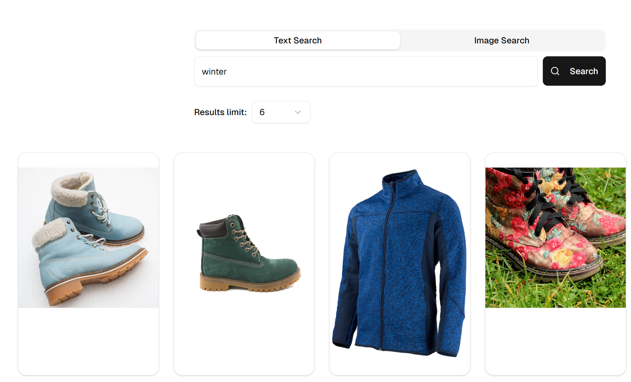Open the blue zip-up fleece jacket image
Viewport: 631px width, 382px height.
tap(400, 263)
